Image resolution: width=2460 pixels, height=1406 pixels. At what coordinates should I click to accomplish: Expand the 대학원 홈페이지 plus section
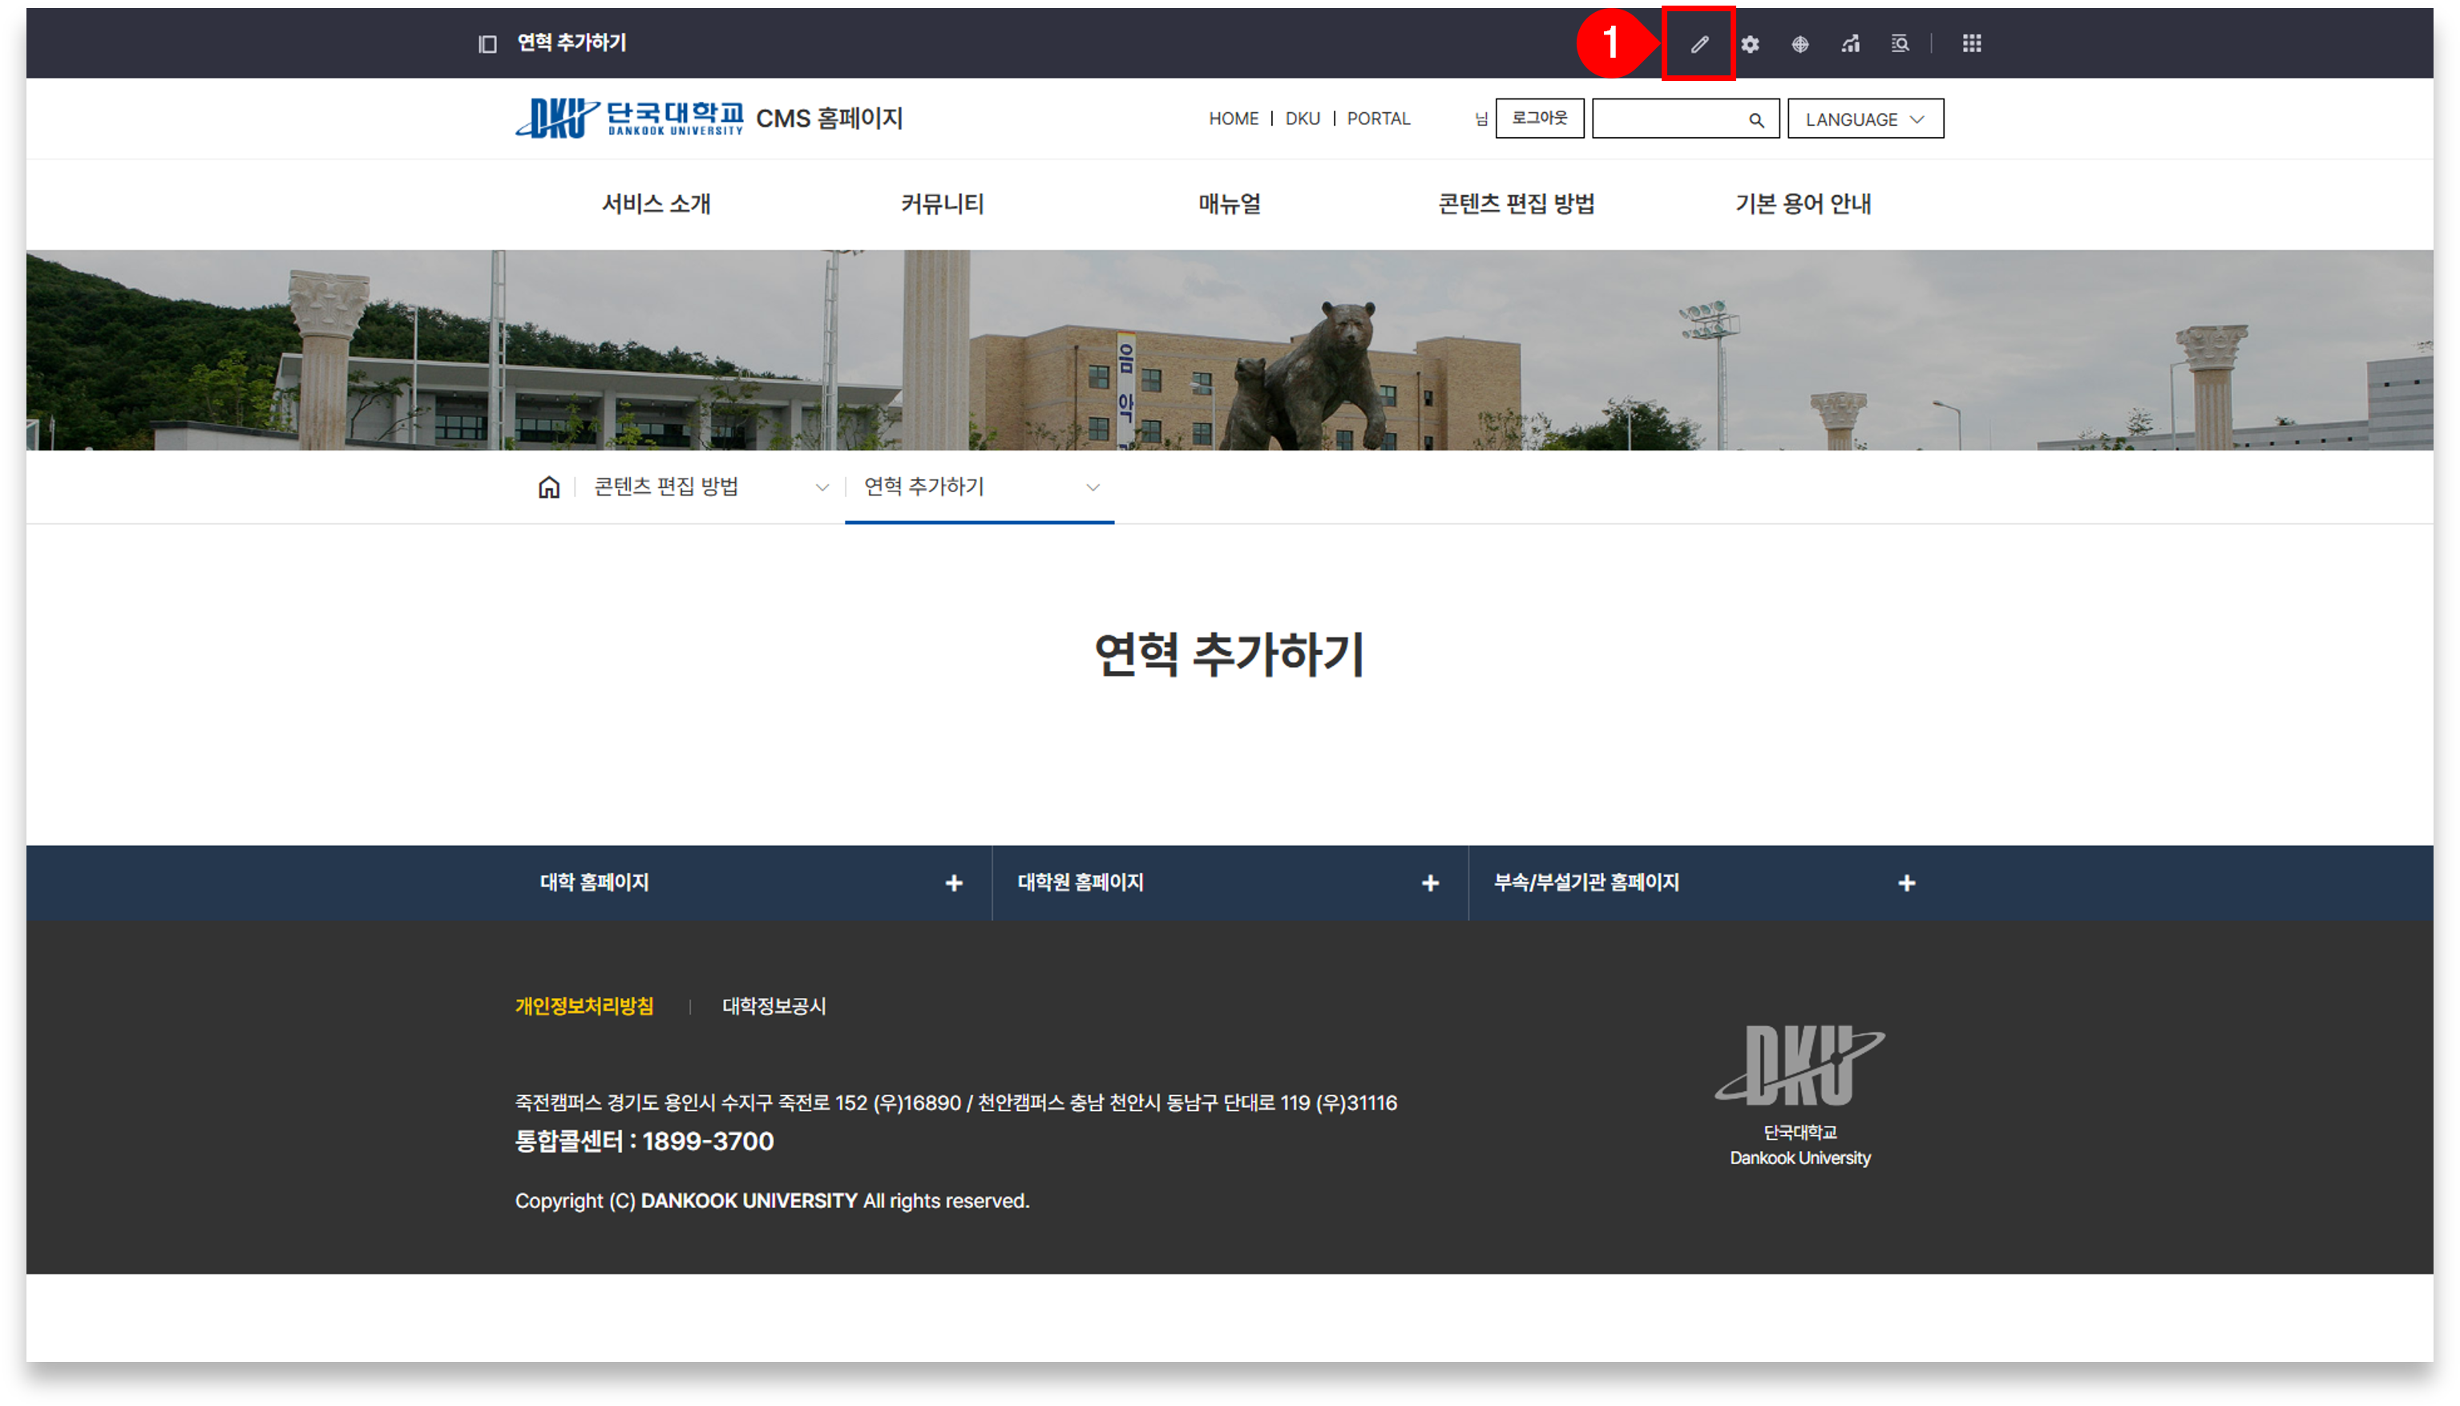click(1430, 883)
